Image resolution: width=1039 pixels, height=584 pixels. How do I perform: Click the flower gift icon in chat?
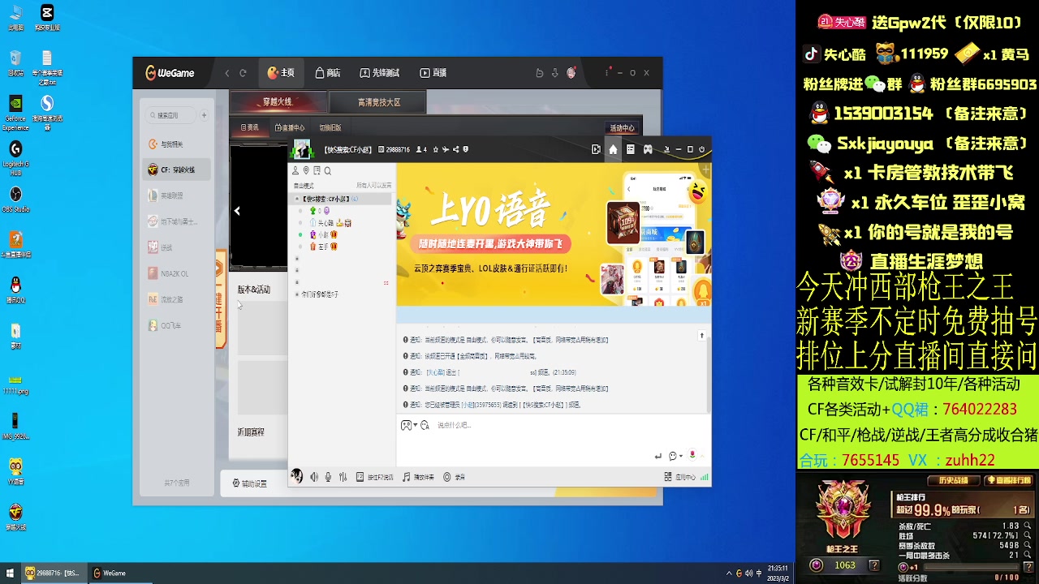692,455
